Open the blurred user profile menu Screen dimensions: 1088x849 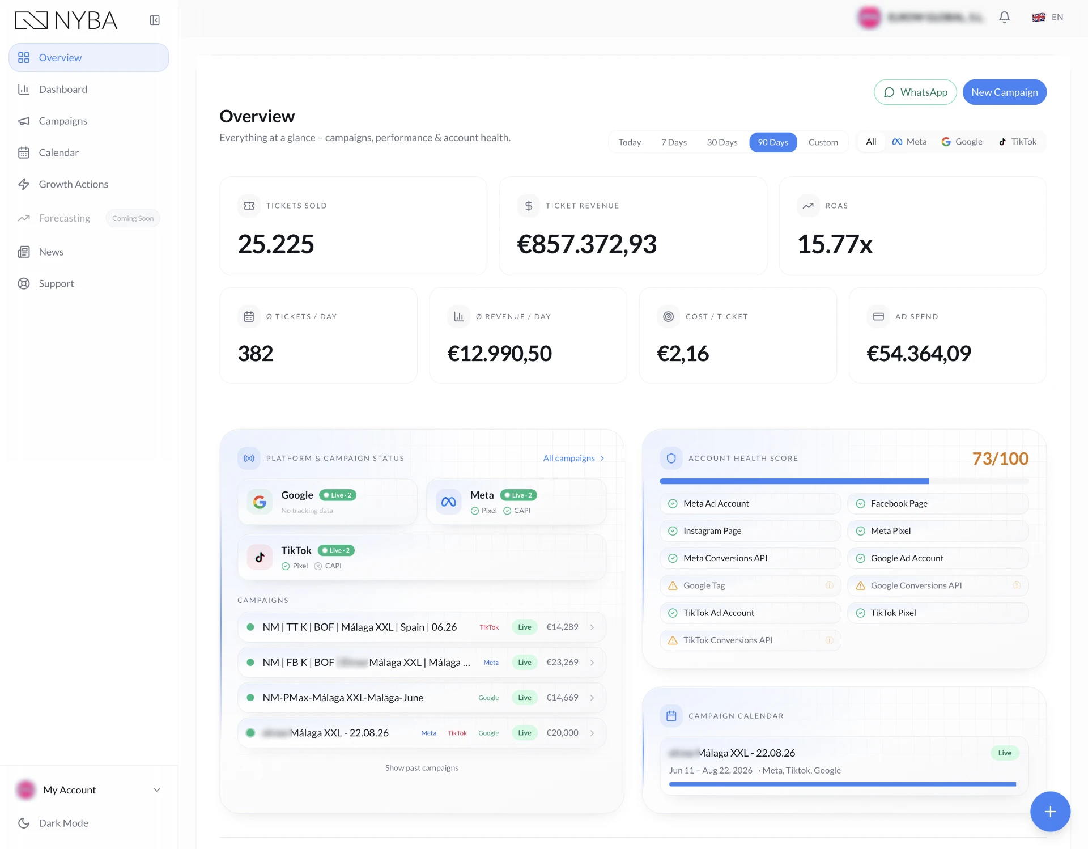pyautogui.click(x=921, y=18)
